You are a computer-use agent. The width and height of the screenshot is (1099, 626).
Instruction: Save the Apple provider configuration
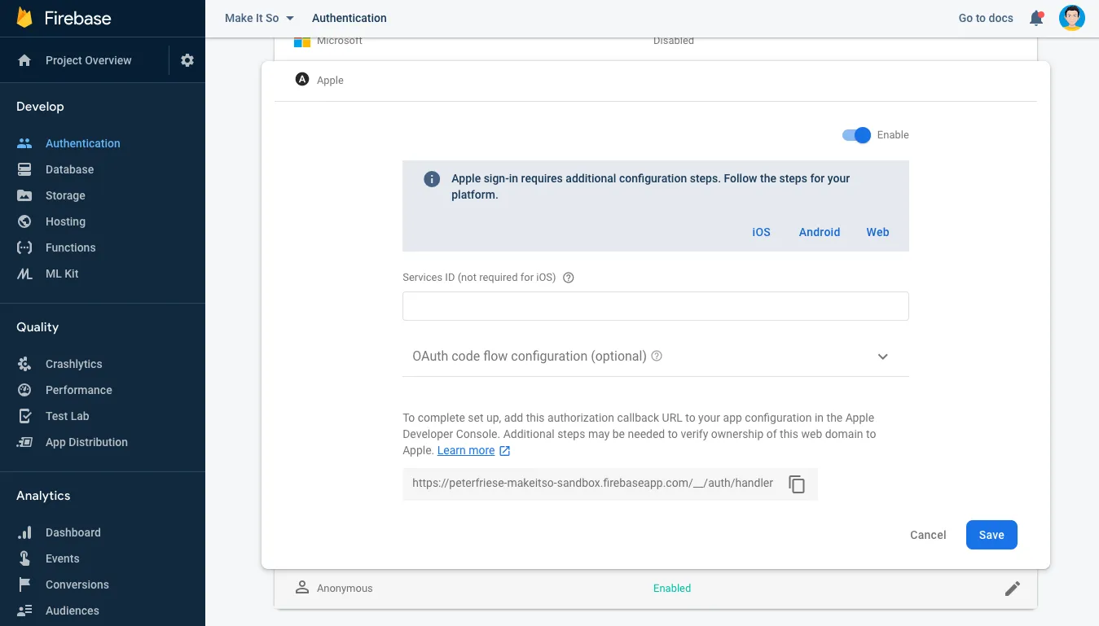pyautogui.click(x=991, y=535)
